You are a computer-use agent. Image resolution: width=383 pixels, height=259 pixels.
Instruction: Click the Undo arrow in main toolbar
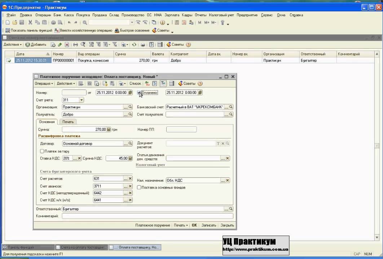tap(69, 23)
